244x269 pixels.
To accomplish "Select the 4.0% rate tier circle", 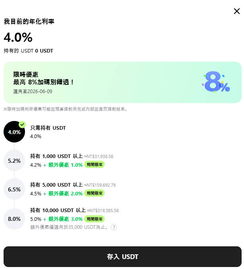I will (14, 132).
